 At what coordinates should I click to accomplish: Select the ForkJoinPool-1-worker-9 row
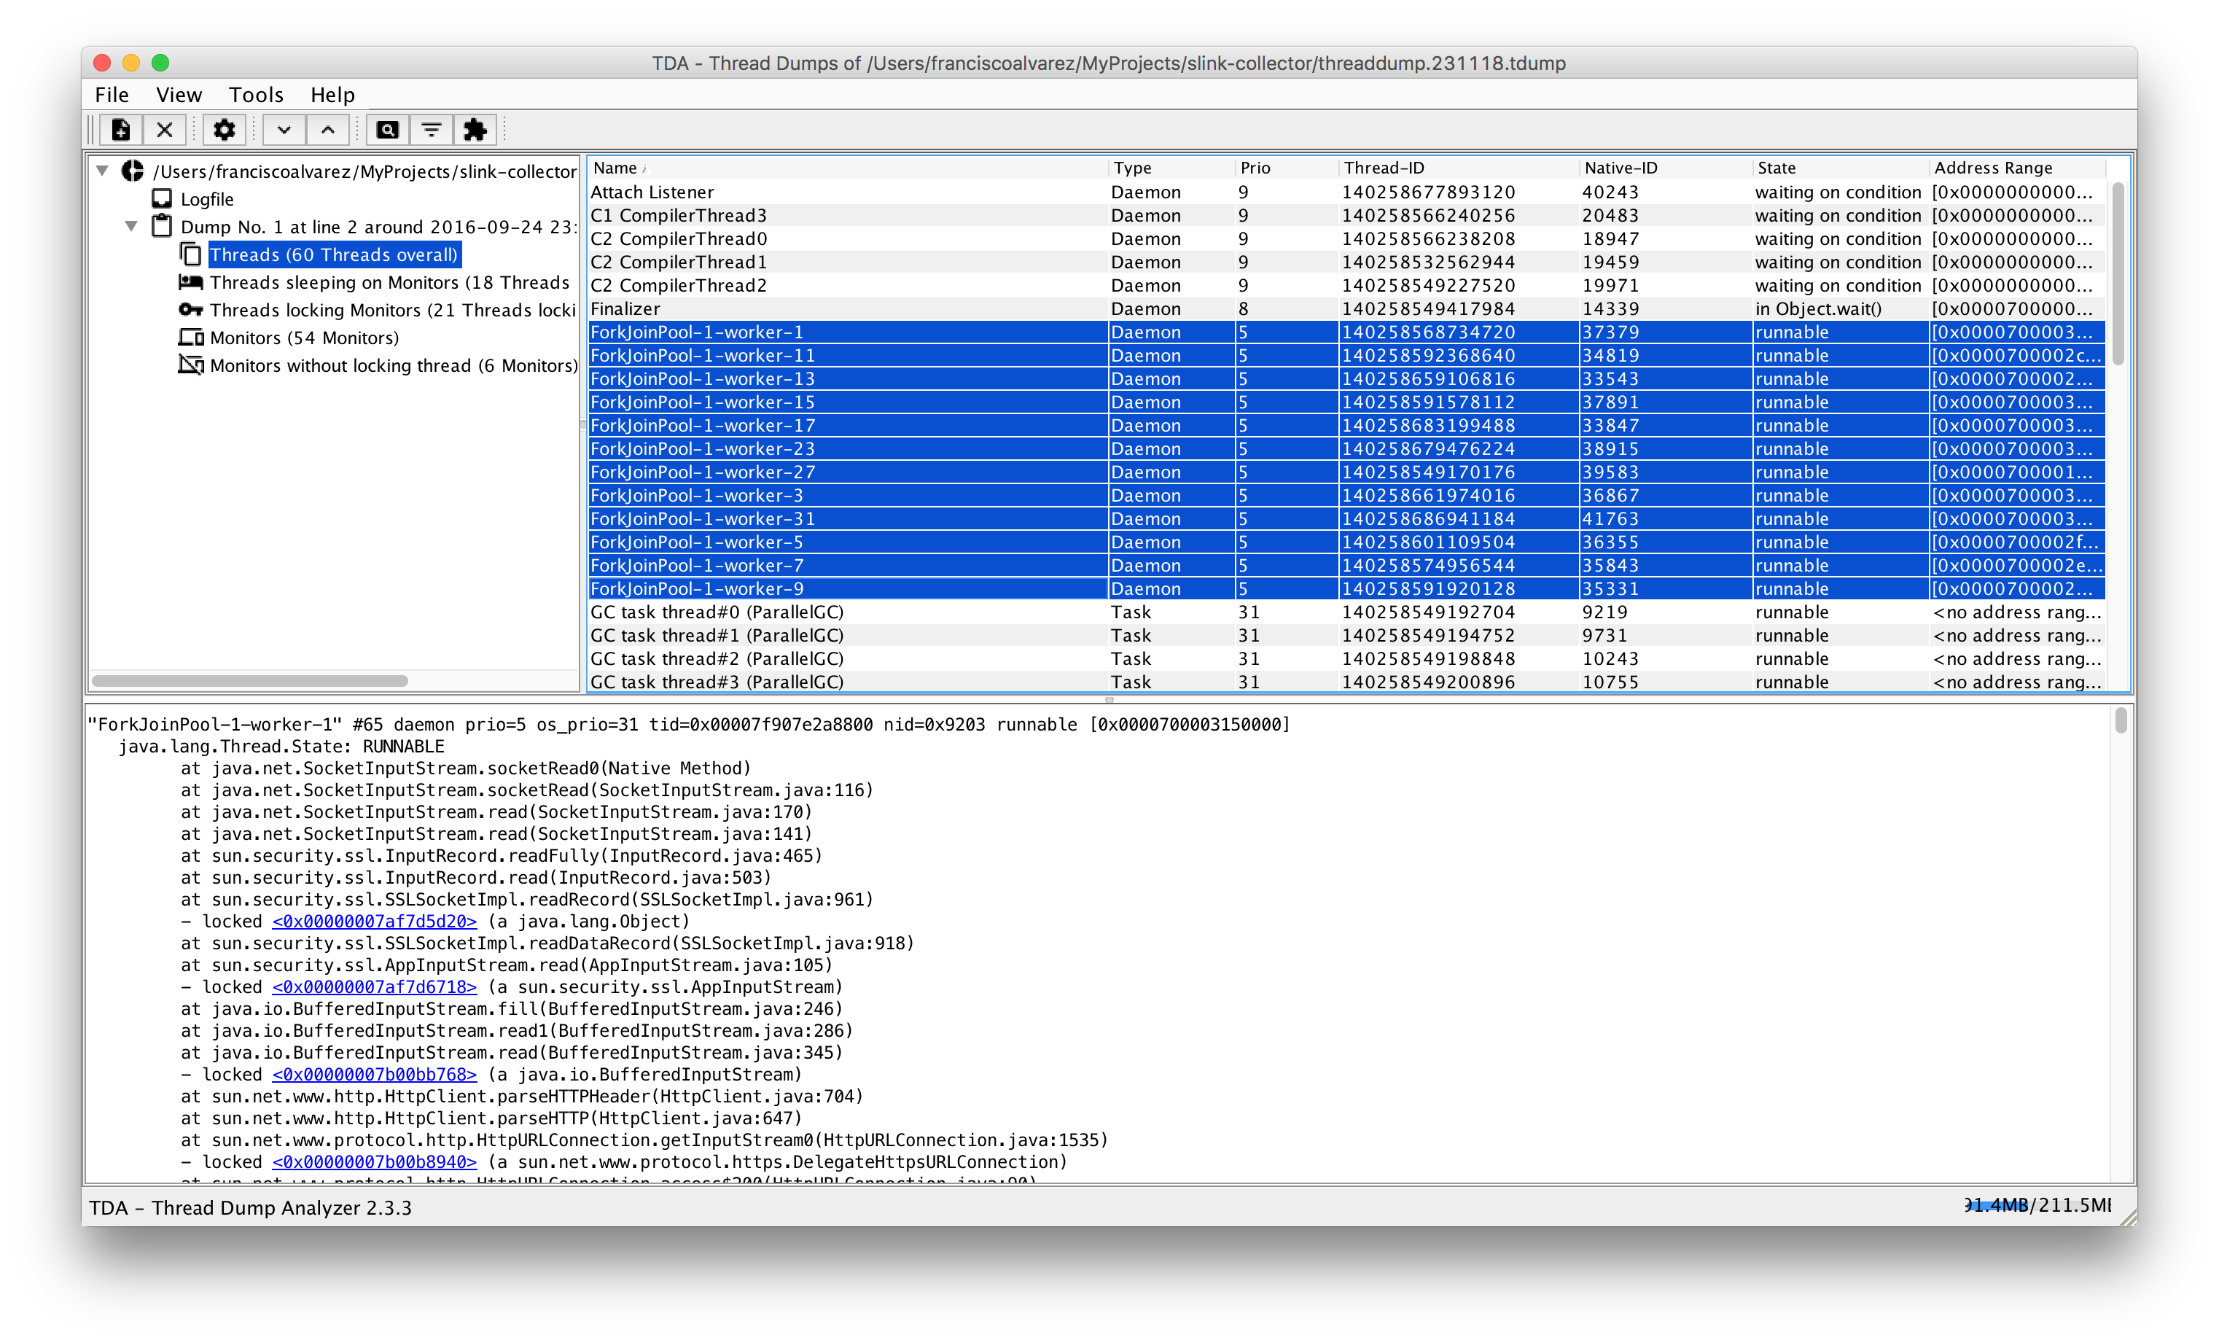pyautogui.click(x=1346, y=589)
